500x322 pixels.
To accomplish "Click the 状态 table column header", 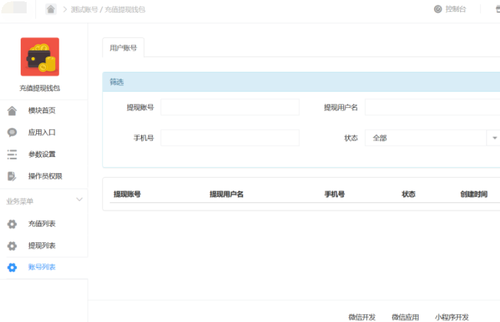I will [x=409, y=194].
